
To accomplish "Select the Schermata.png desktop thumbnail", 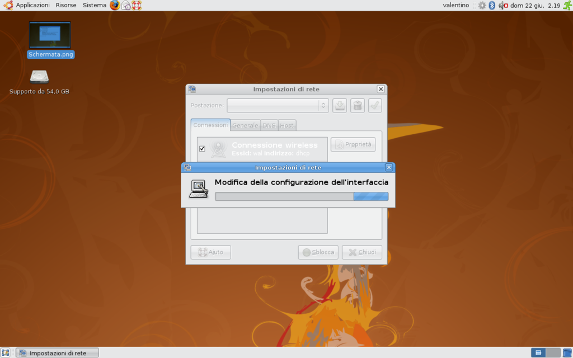I will point(50,36).
